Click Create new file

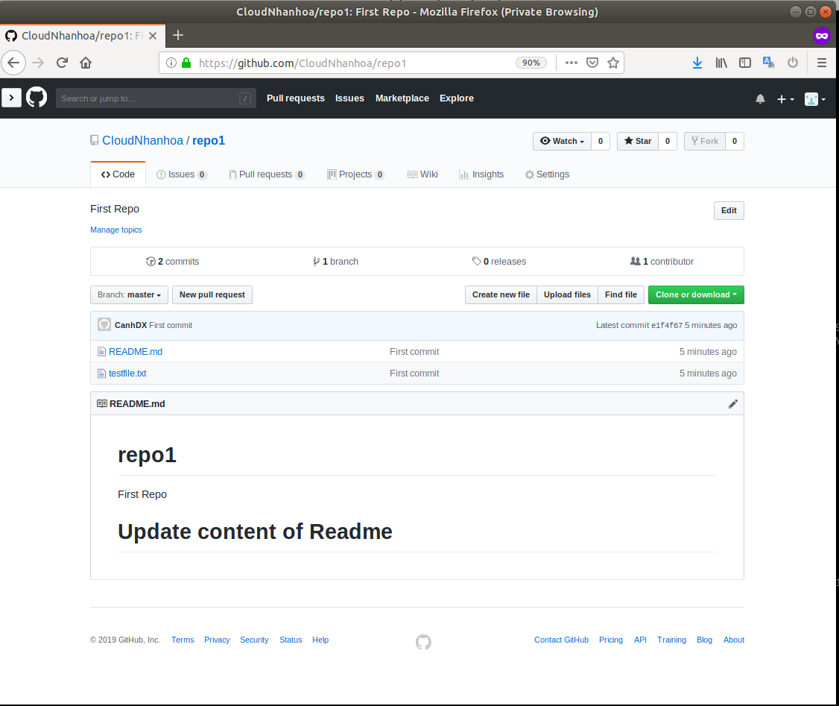(501, 295)
